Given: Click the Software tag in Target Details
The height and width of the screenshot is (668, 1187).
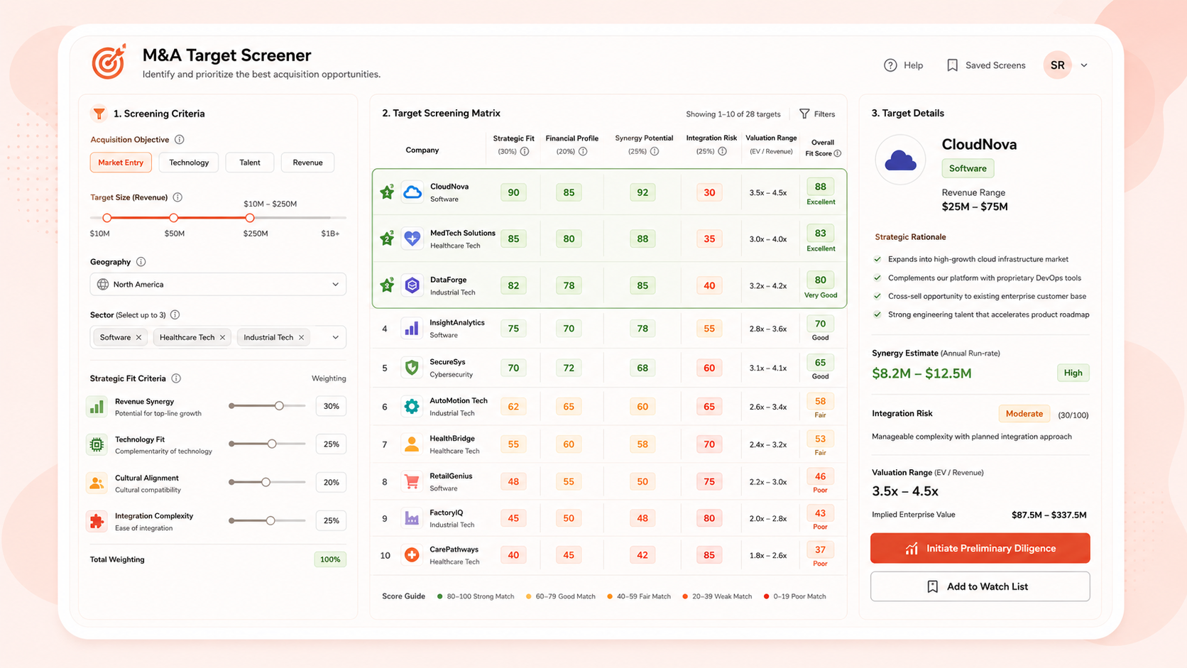Looking at the screenshot, I should click(968, 168).
